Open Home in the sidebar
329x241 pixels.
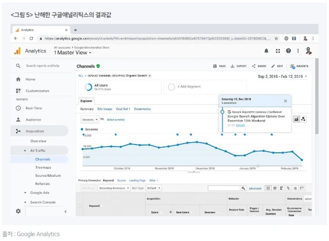tap(30, 80)
